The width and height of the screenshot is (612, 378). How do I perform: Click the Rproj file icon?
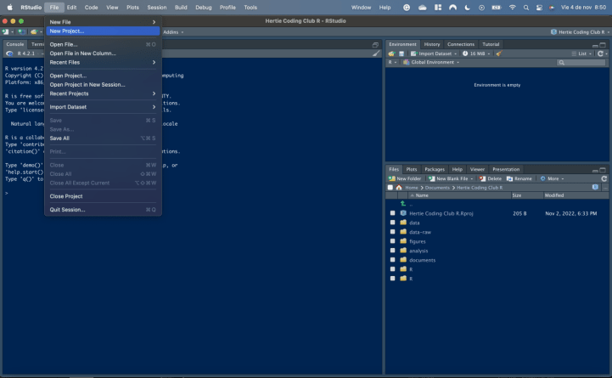[403, 213]
